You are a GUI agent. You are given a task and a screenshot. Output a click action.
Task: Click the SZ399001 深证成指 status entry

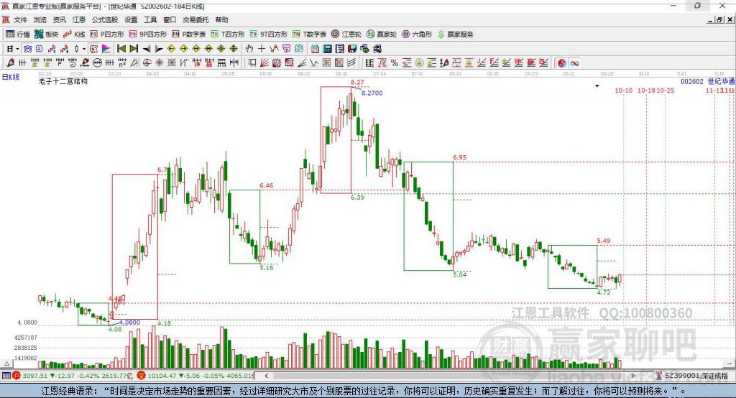coord(692,376)
